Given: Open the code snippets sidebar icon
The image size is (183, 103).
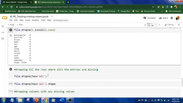Looking at the screenshot, I should 3,32.
